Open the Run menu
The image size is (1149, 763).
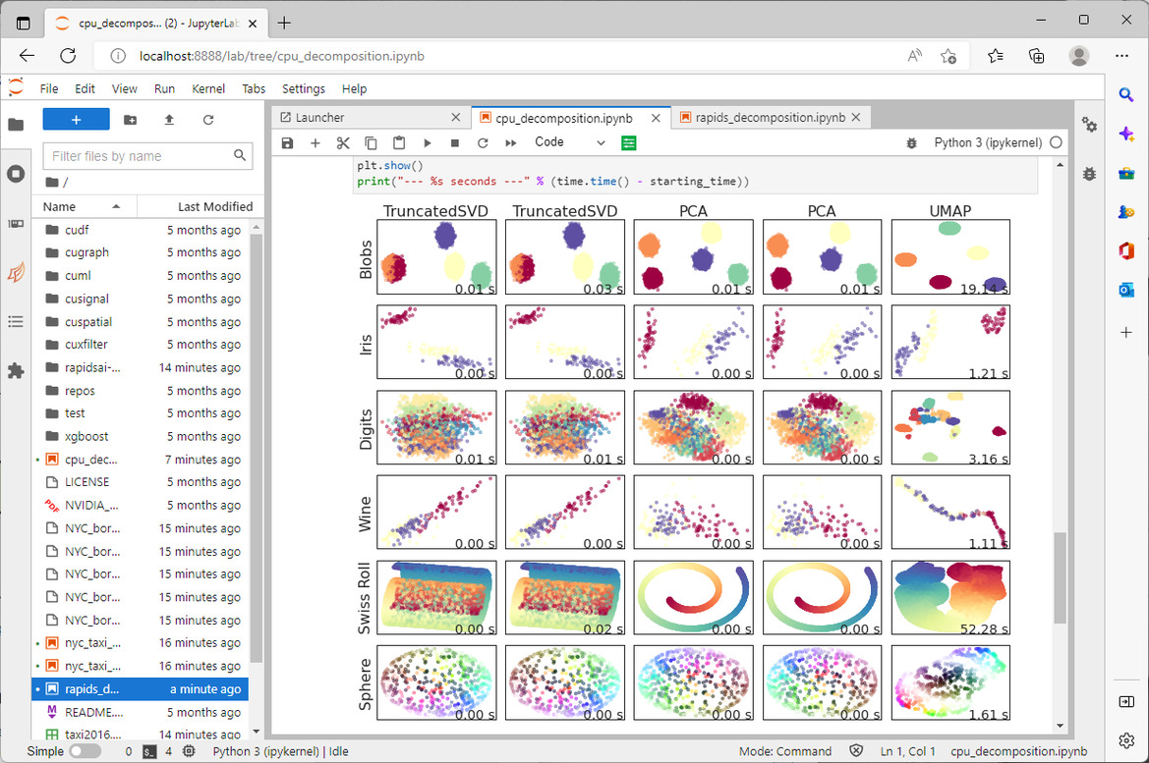(164, 88)
